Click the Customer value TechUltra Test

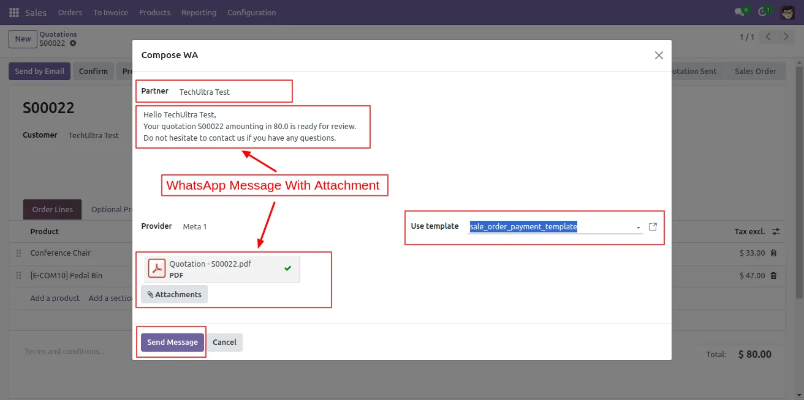[94, 135]
